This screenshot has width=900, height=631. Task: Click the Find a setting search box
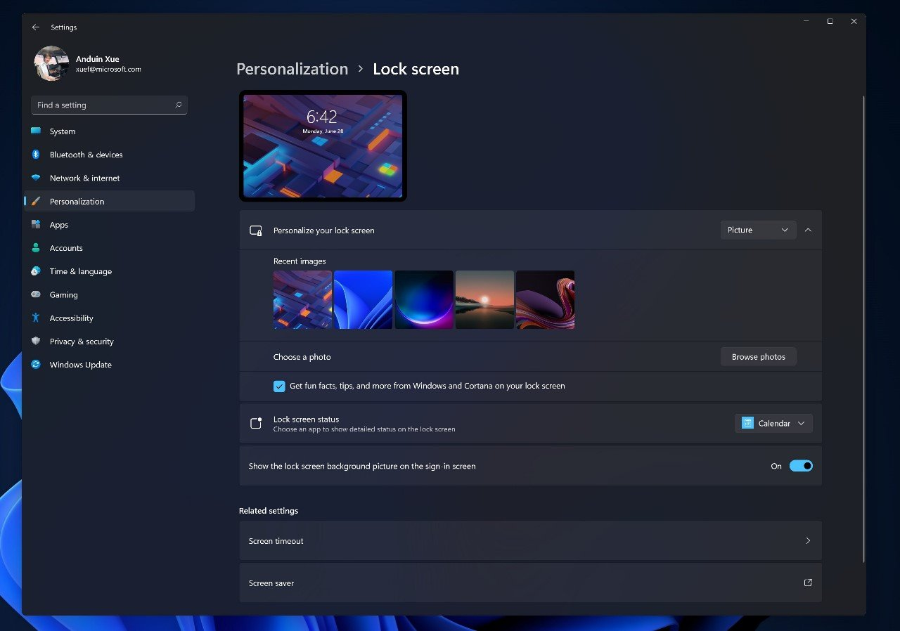pyautogui.click(x=109, y=105)
